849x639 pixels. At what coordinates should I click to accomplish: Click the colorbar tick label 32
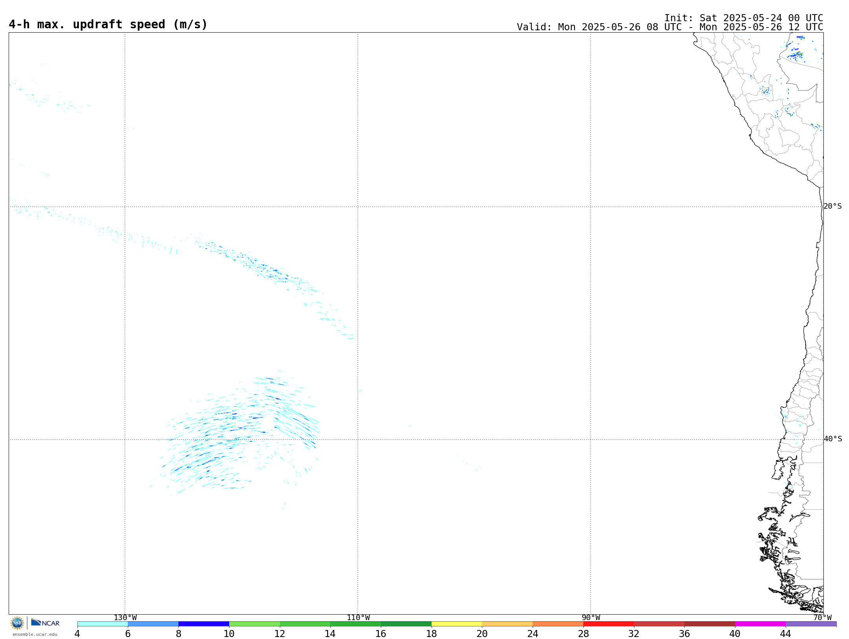tap(634, 634)
